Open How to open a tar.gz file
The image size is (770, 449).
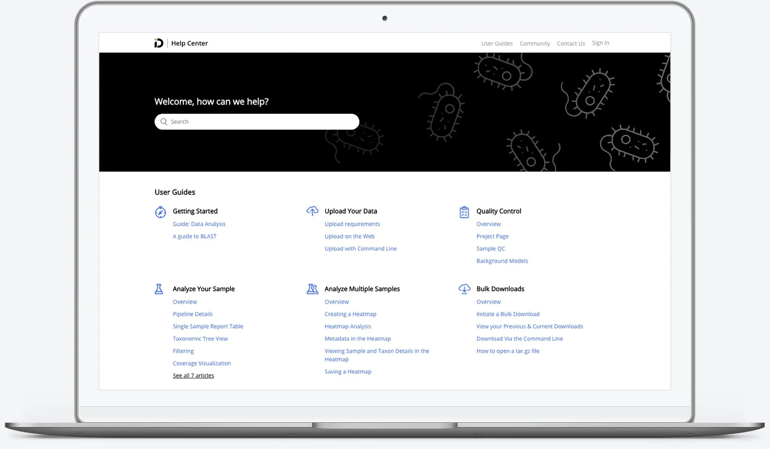tap(508, 351)
